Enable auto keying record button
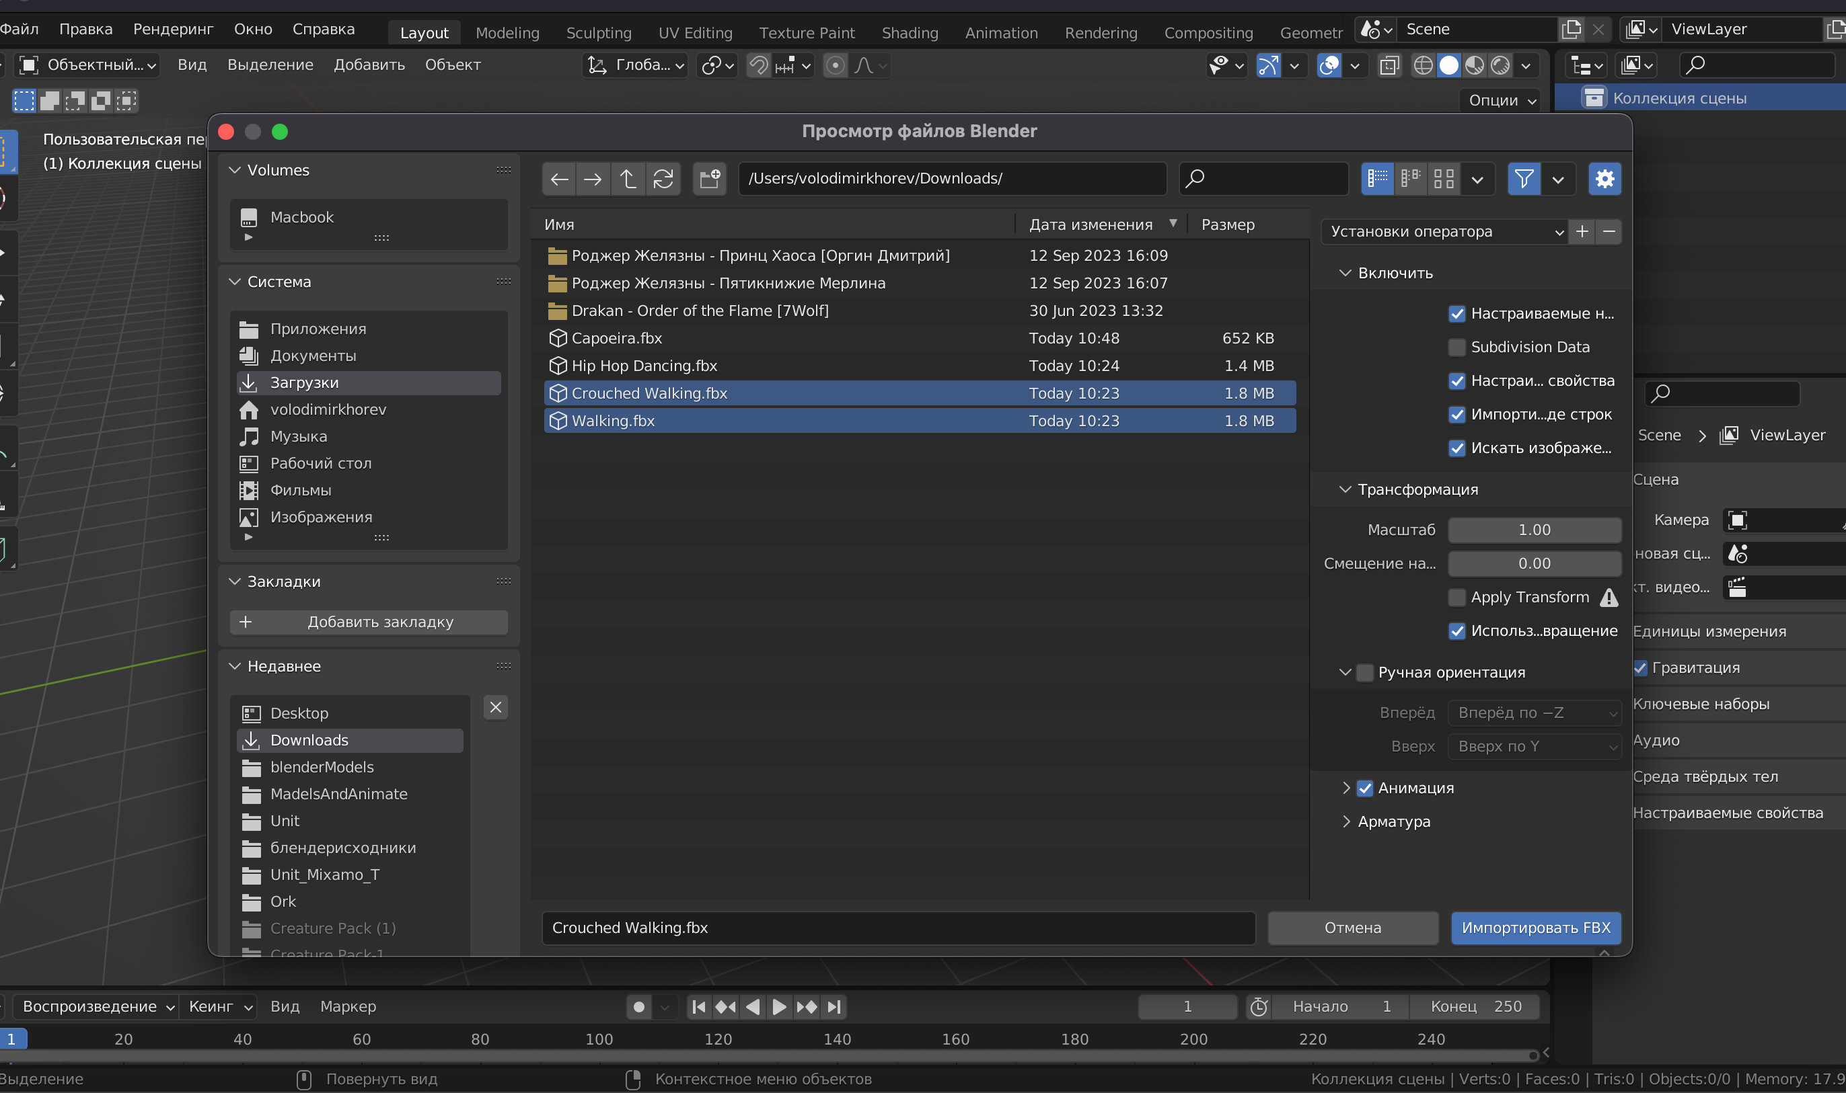The image size is (1846, 1093). coord(639,1006)
